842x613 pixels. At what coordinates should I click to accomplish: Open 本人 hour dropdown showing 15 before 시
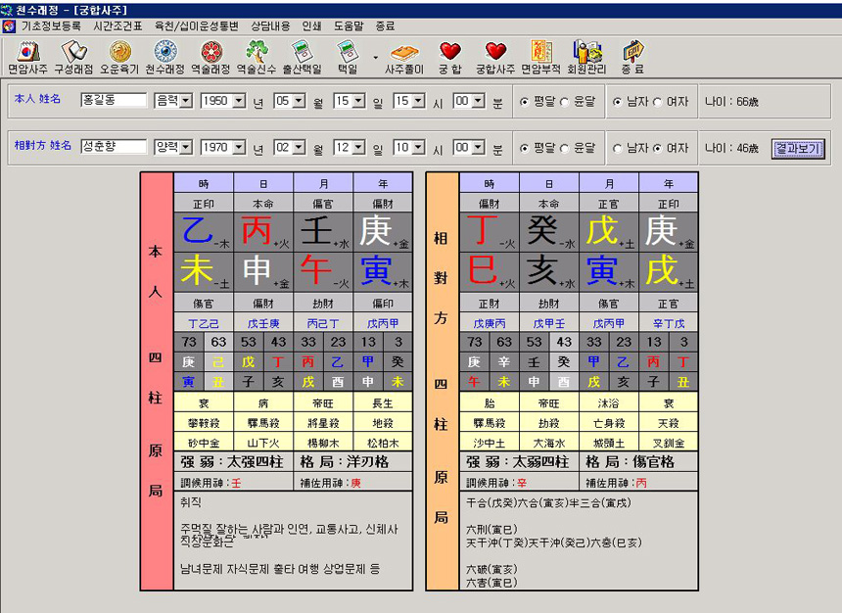418,101
